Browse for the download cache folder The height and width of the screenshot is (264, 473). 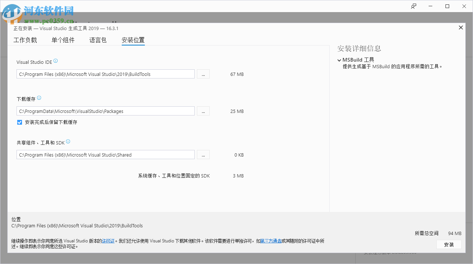click(203, 111)
